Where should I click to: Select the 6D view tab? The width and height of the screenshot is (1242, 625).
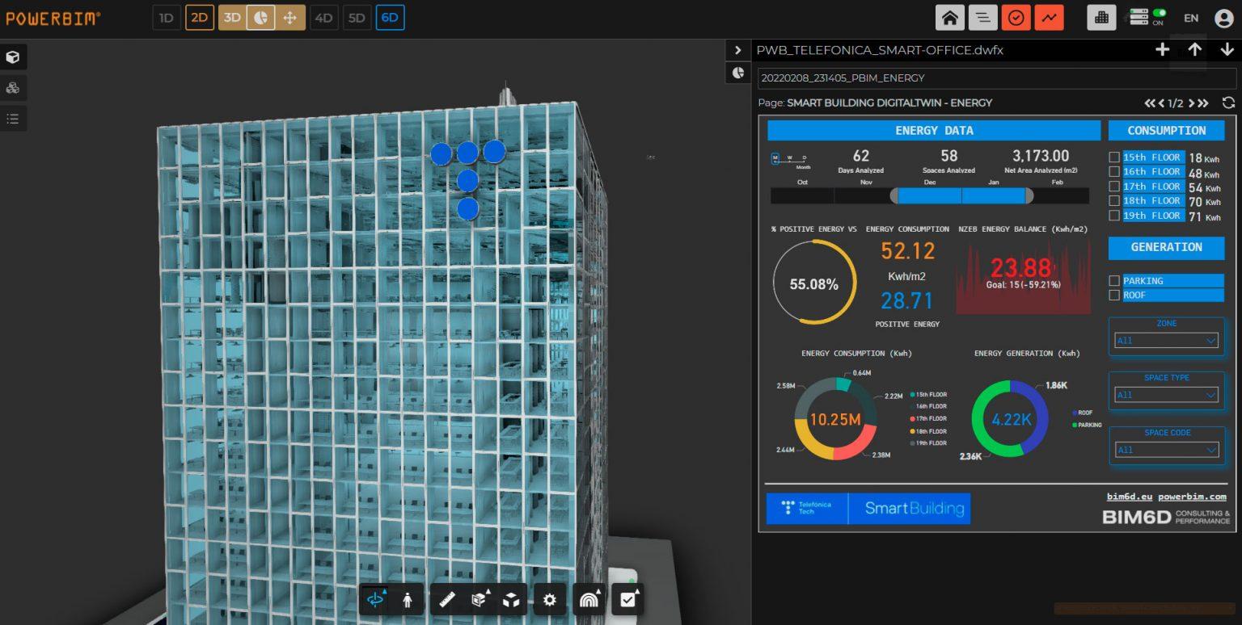(x=390, y=15)
